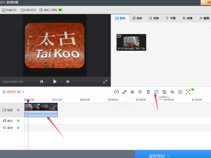
Task: Open the speed adjustment tool
Action: coord(116,92)
